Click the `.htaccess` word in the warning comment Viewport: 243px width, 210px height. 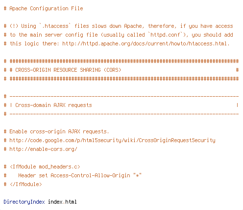click(55, 26)
